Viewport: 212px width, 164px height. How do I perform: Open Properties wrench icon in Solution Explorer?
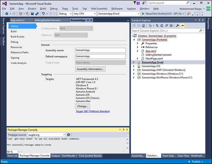coord(177,25)
